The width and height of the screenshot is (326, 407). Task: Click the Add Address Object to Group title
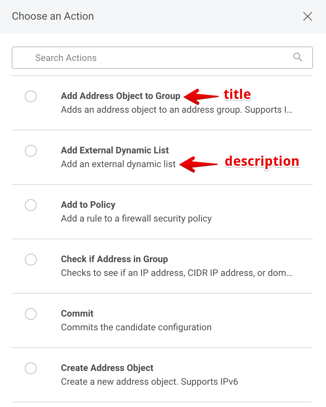(120, 96)
